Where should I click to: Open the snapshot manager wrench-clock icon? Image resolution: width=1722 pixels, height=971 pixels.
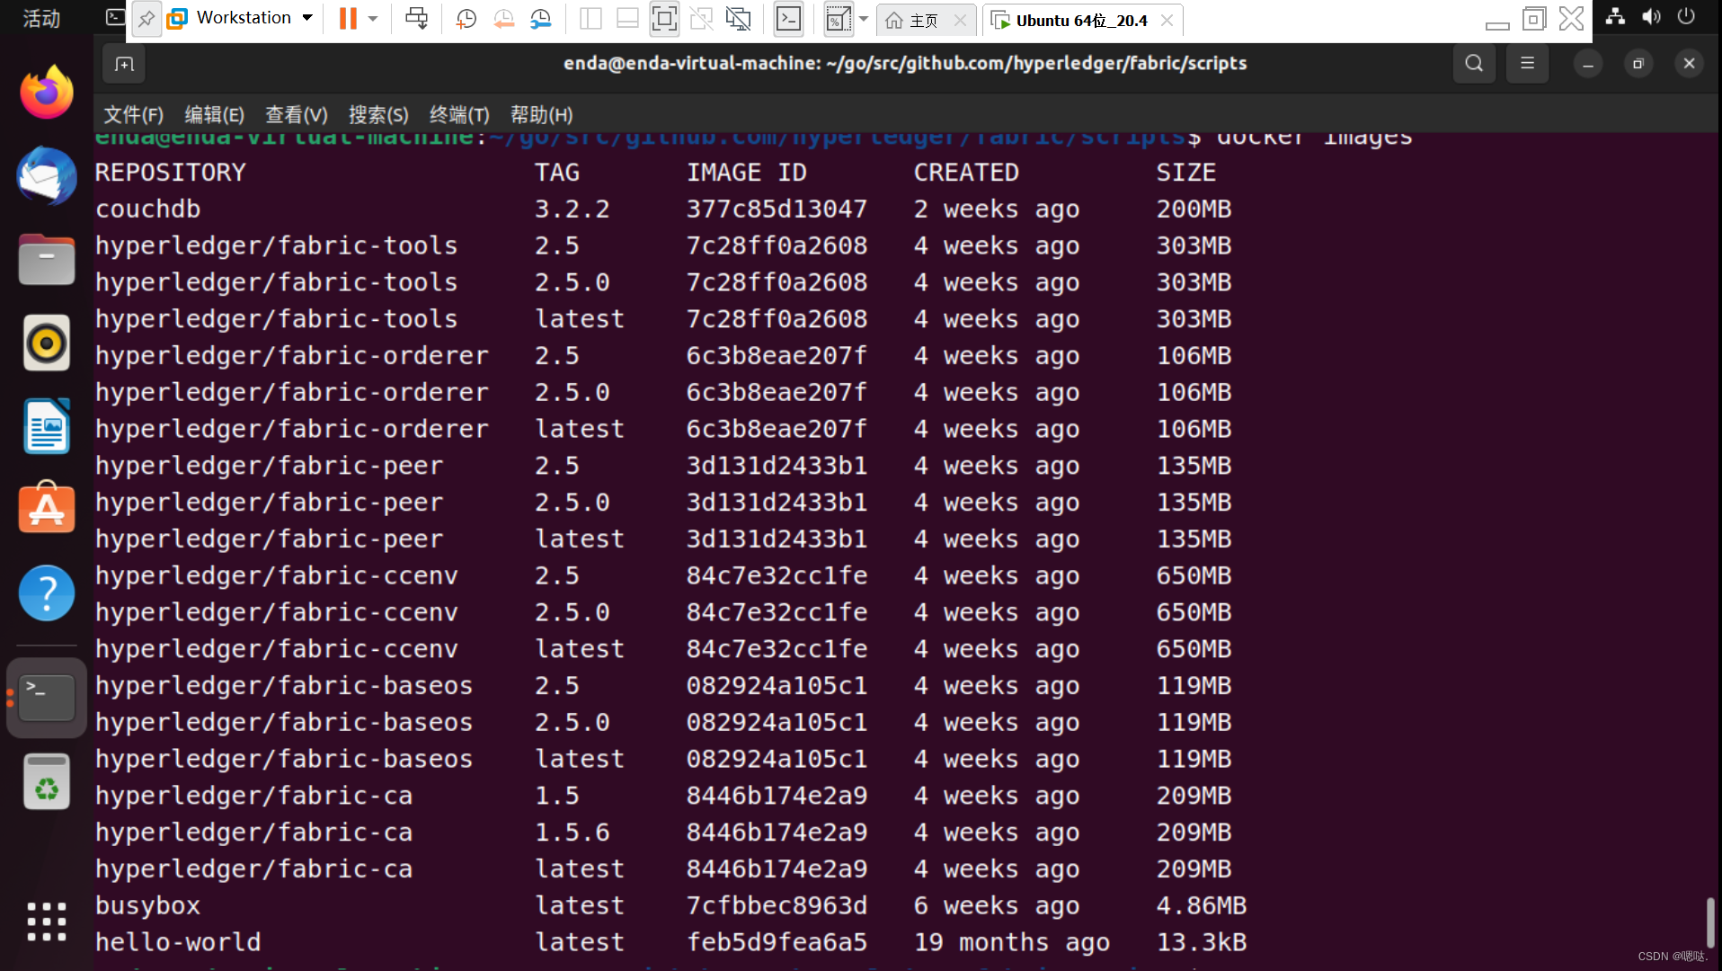540,18
